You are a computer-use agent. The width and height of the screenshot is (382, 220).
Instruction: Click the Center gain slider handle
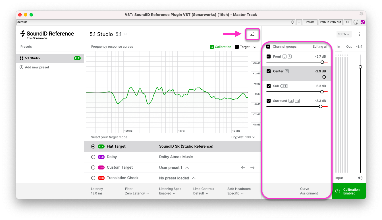pyautogui.click(x=324, y=77)
